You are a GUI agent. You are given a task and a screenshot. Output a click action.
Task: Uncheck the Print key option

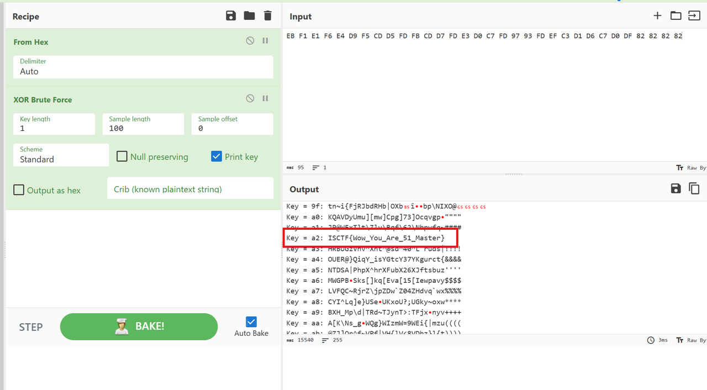point(217,157)
